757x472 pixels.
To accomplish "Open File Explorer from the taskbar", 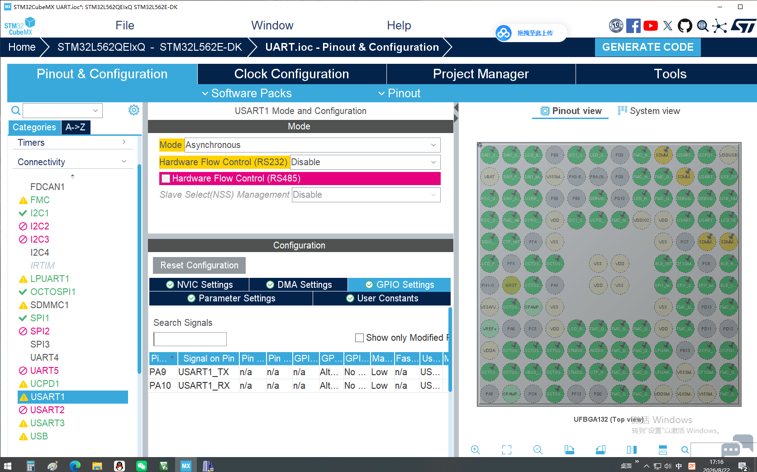I will pos(97,465).
